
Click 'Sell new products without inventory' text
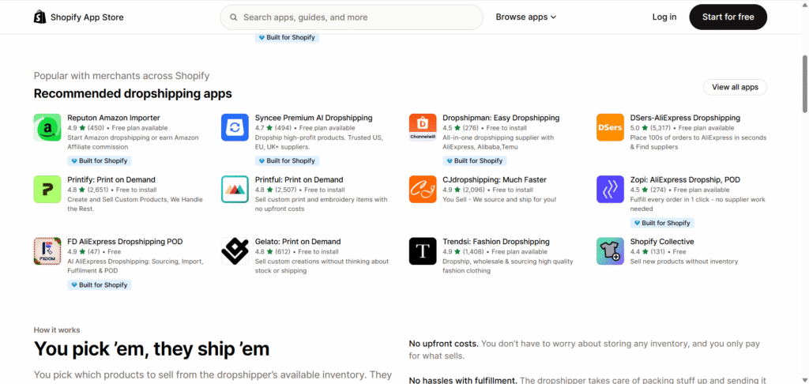[x=684, y=262]
